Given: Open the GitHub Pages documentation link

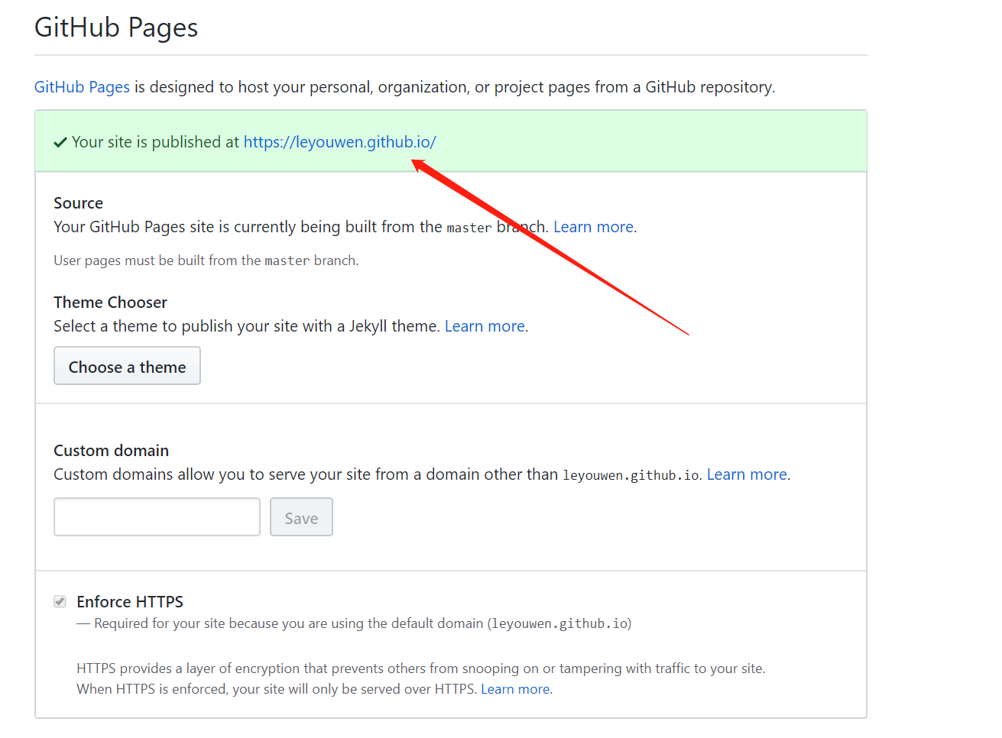Looking at the screenshot, I should [82, 87].
